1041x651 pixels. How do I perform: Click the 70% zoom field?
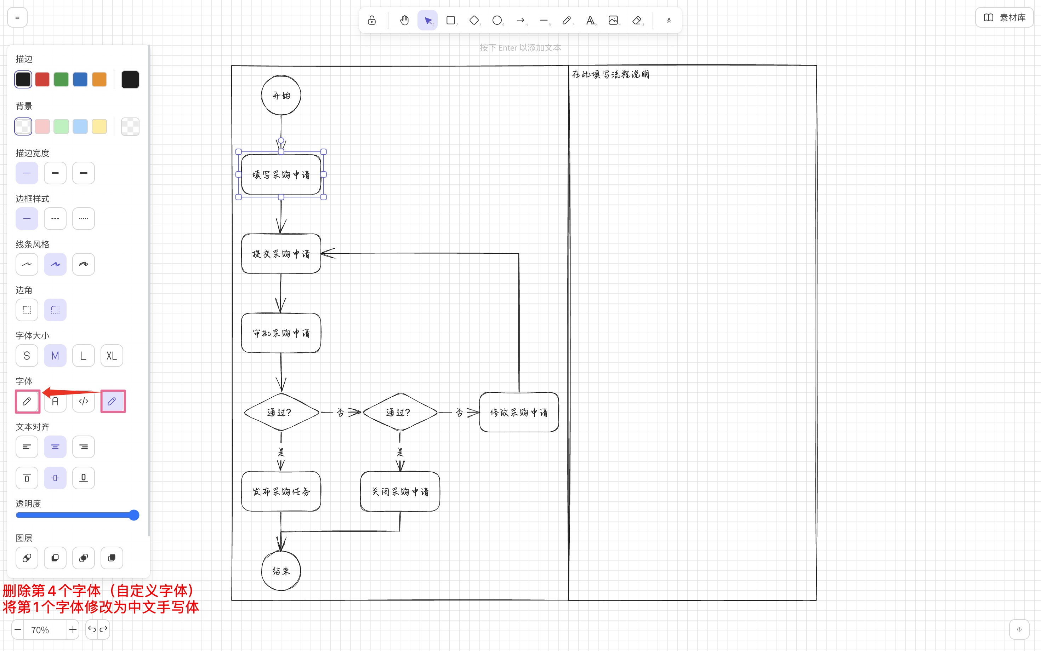tap(40, 629)
